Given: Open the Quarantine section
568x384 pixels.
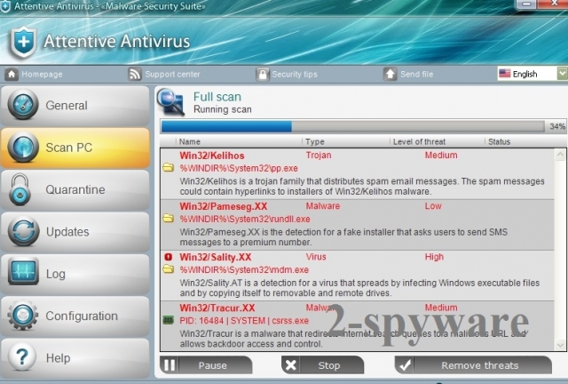Looking at the screenshot, I should click(x=75, y=190).
